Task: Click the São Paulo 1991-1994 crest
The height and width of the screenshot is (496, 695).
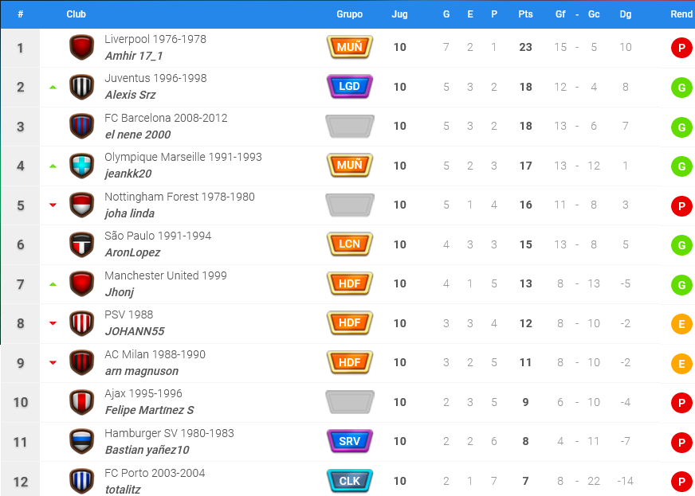Action: (82, 244)
